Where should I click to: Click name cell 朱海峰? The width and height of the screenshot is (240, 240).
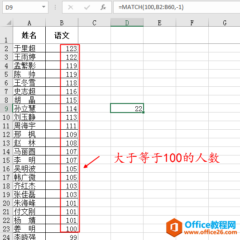pos(29,203)
